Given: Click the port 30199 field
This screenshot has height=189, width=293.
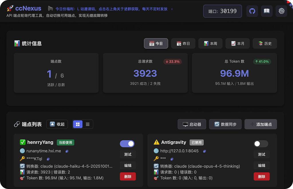Looking at the screenshot, I should [x=223, y=11].
